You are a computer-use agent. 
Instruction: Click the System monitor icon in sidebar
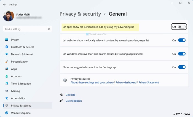click(x=7, y=40)
